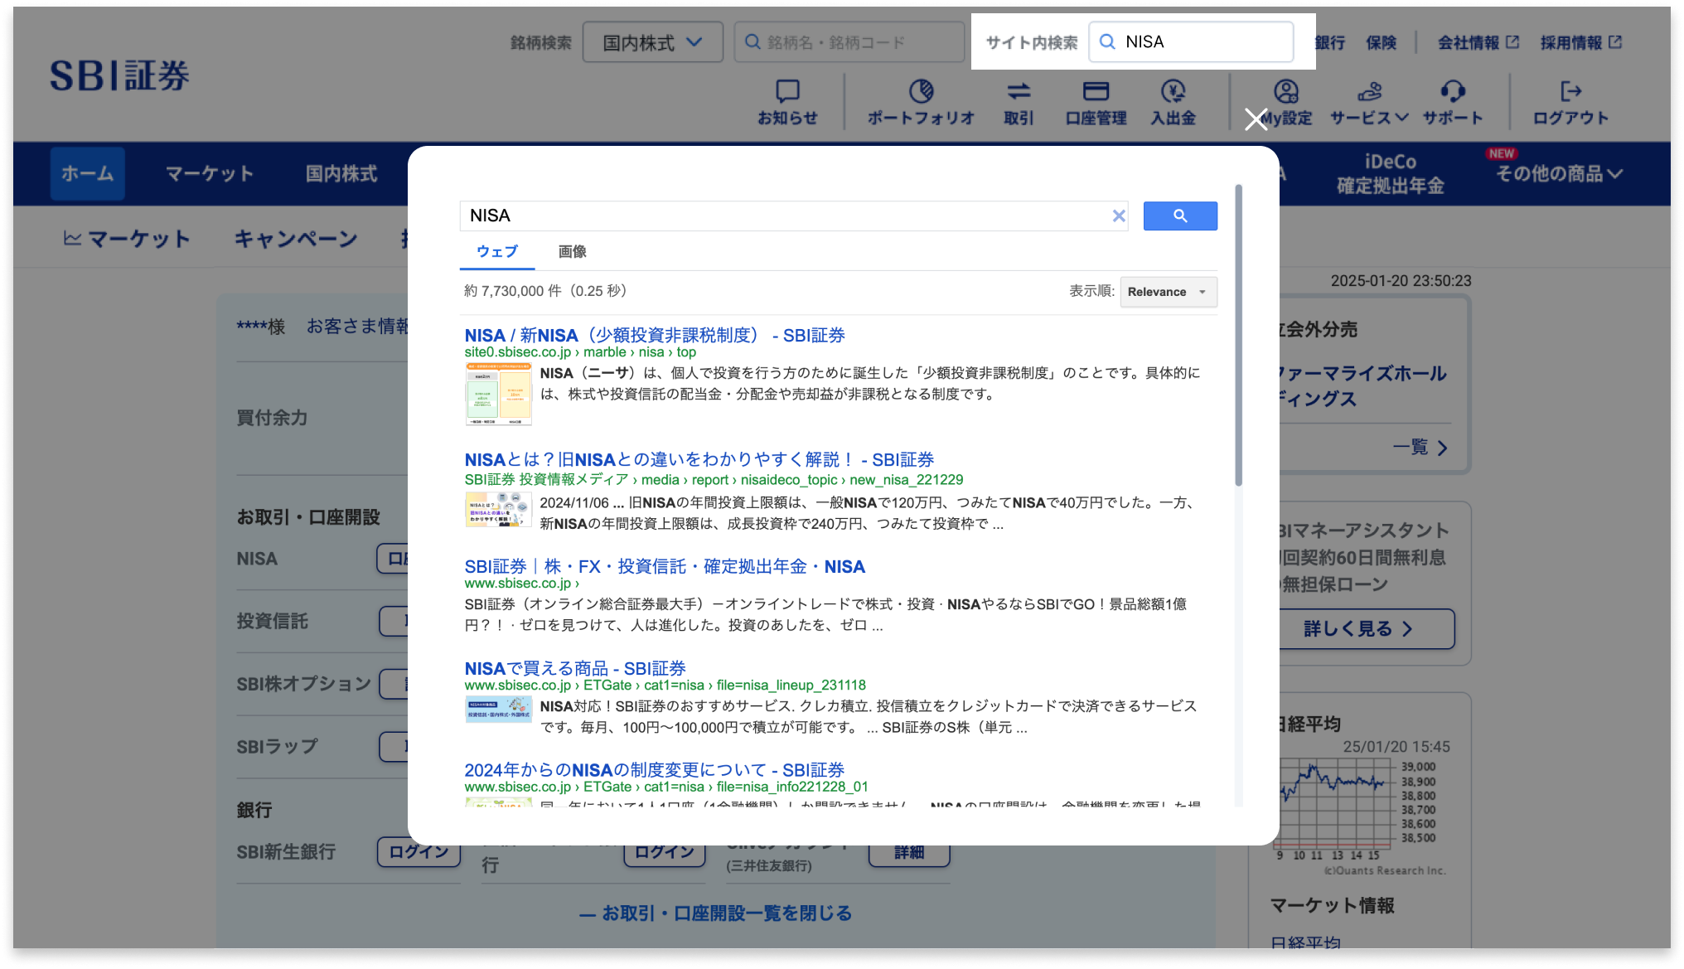The width and height of the screenshot is (1684, 969).
Task: Click the 保険 header link
Action: pos(1381,42)
